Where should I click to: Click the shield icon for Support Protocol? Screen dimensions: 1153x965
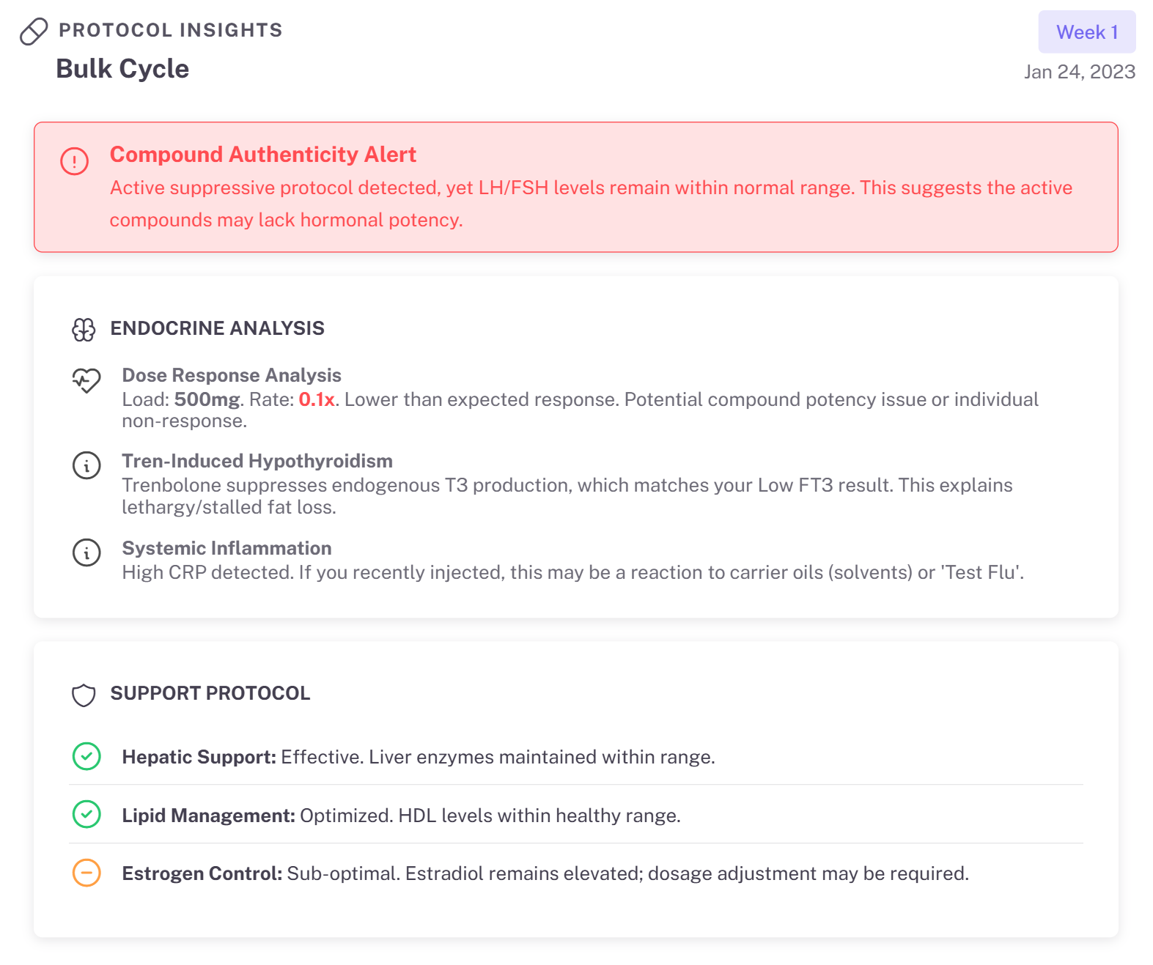(x=84, y=695)
